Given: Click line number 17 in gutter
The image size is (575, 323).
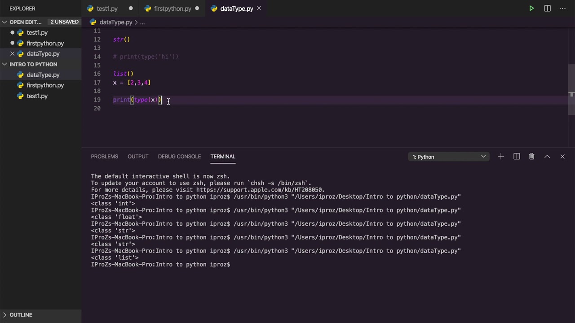Looking at the screenshot, I should point(97,83).
